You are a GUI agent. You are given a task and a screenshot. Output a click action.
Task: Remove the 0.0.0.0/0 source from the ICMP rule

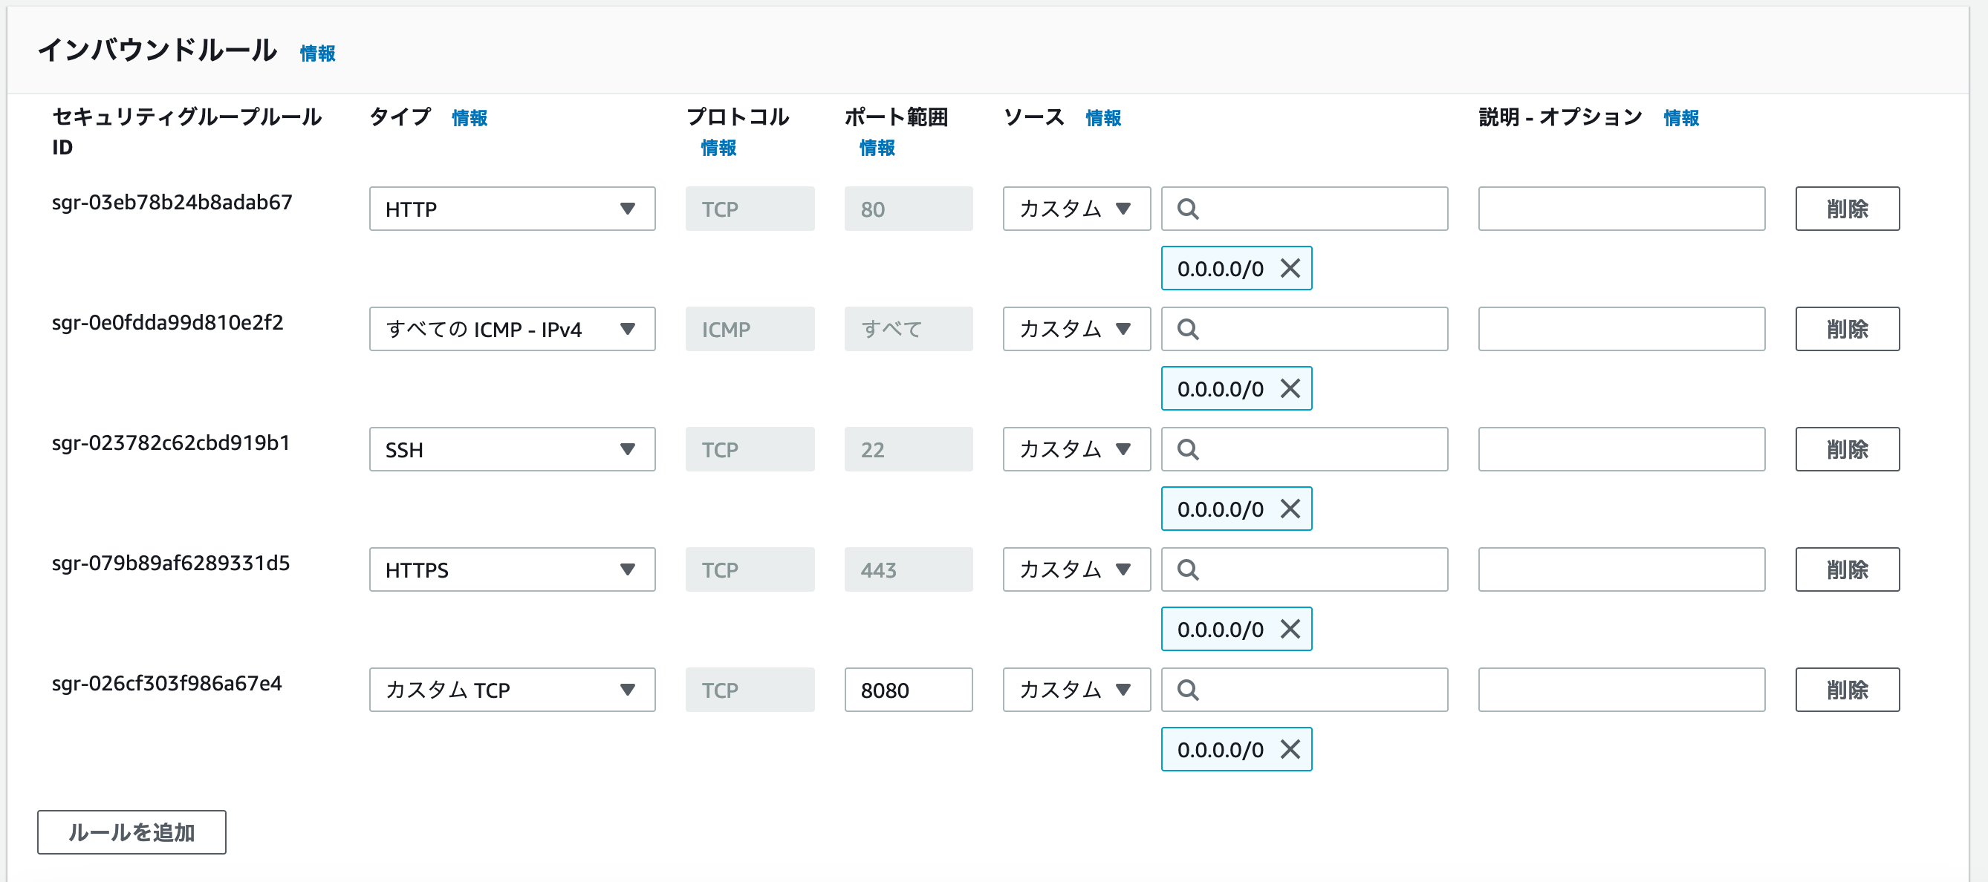coord(1290,388)
